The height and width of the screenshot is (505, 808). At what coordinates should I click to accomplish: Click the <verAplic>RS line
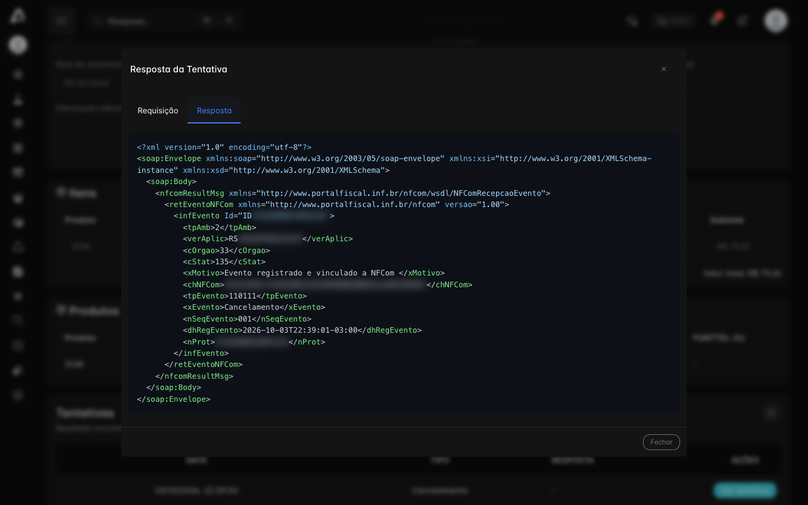point(268,238)
